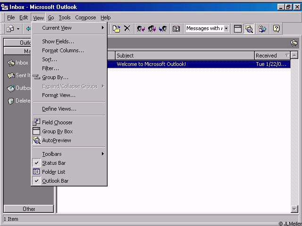Select Field Chooser in the View menu
Viewport: 302px width, 226px height.
pyautogui.click(x=69, y=122)
